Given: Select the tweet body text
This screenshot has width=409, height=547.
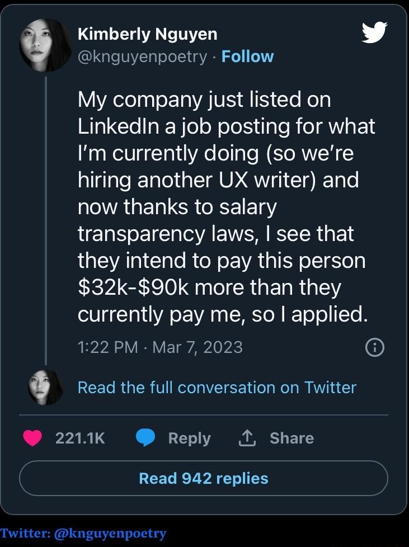Looking at the screenshot, I should pyautogui.click(x=224, y=207).
